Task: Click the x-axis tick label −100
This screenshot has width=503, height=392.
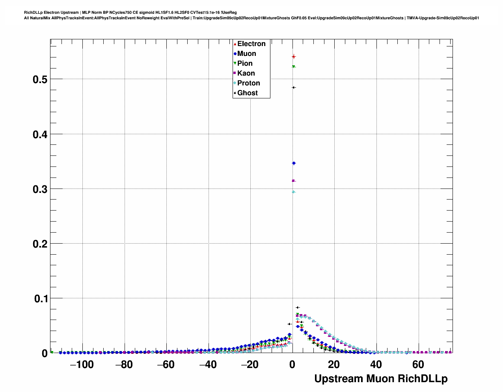Action: [x=82, y=365]
